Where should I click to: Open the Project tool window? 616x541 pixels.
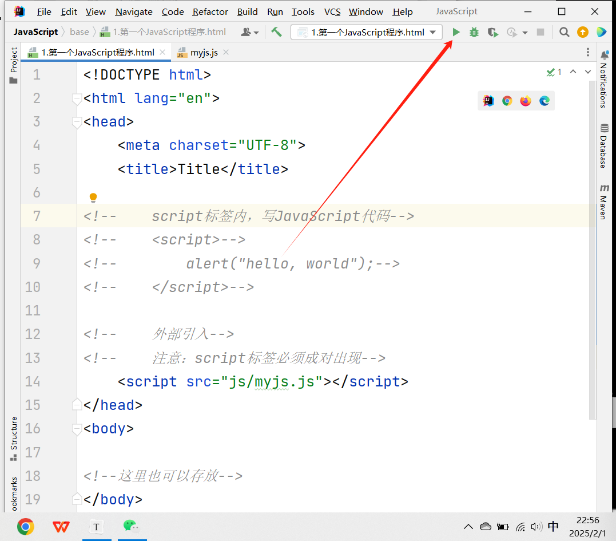coord(14,65)
